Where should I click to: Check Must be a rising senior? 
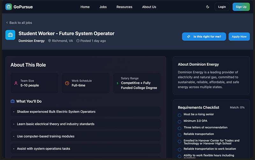pos(179,115)
